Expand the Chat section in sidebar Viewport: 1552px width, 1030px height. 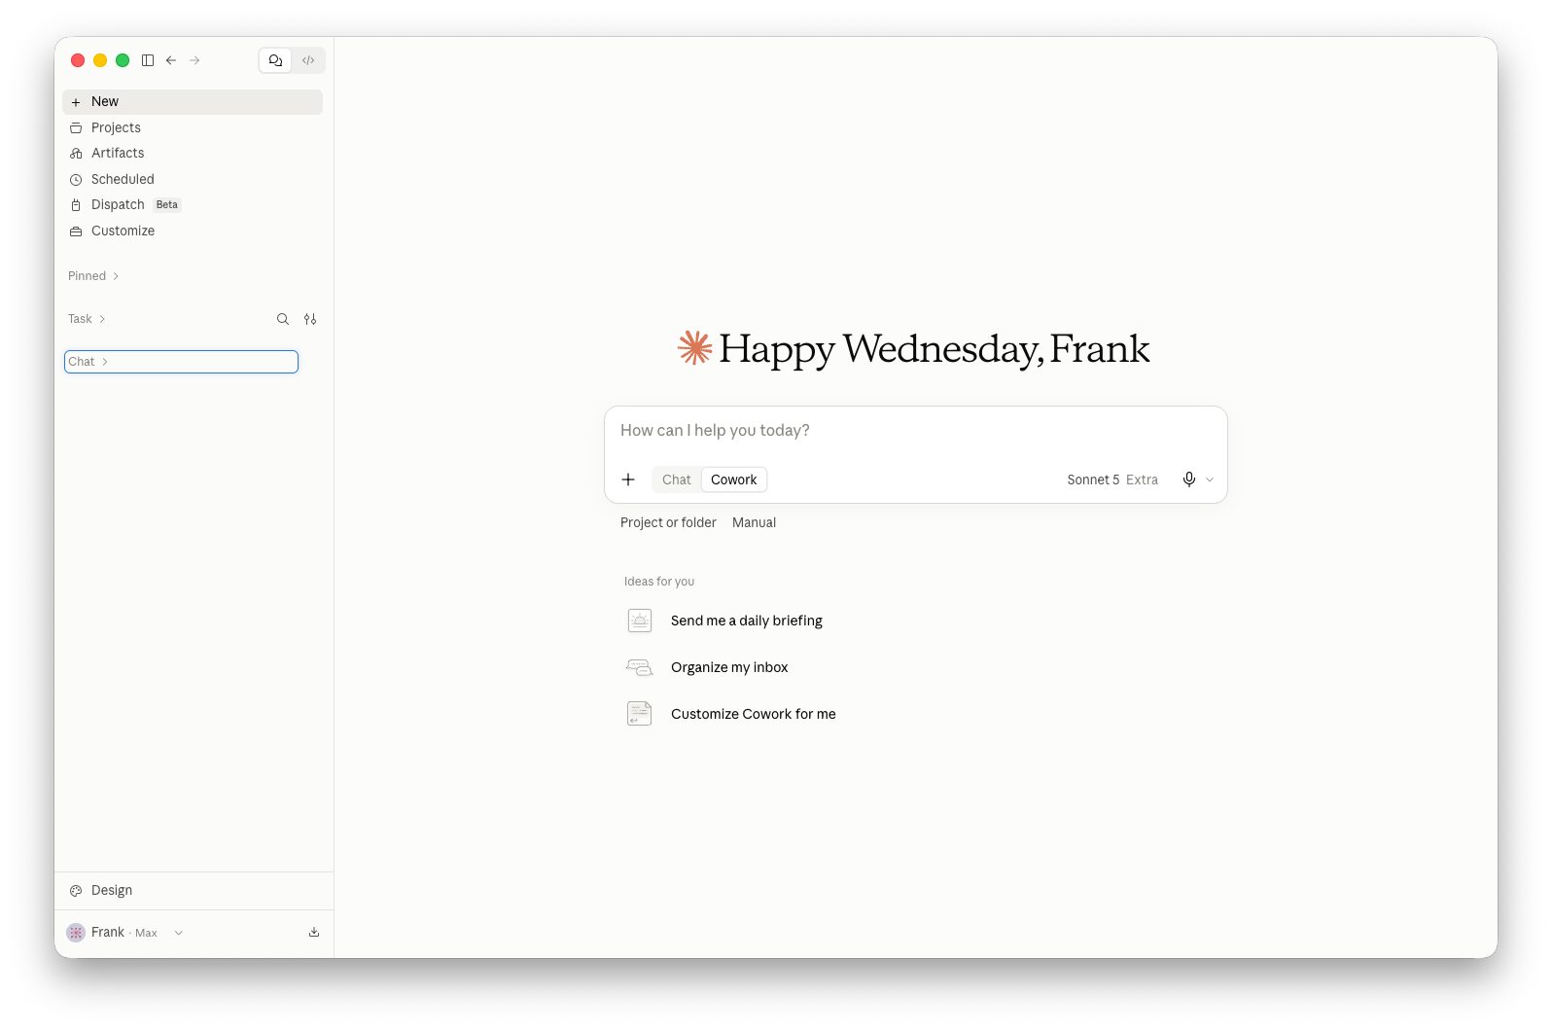181,362
